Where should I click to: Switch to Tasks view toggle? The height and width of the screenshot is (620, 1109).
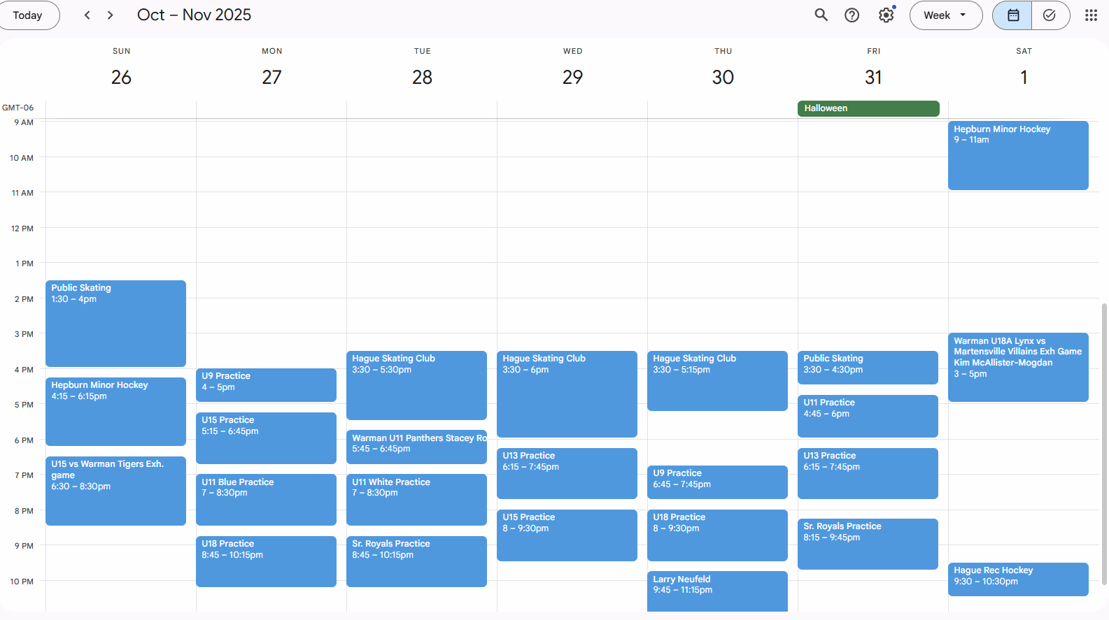click(1050, 15)
